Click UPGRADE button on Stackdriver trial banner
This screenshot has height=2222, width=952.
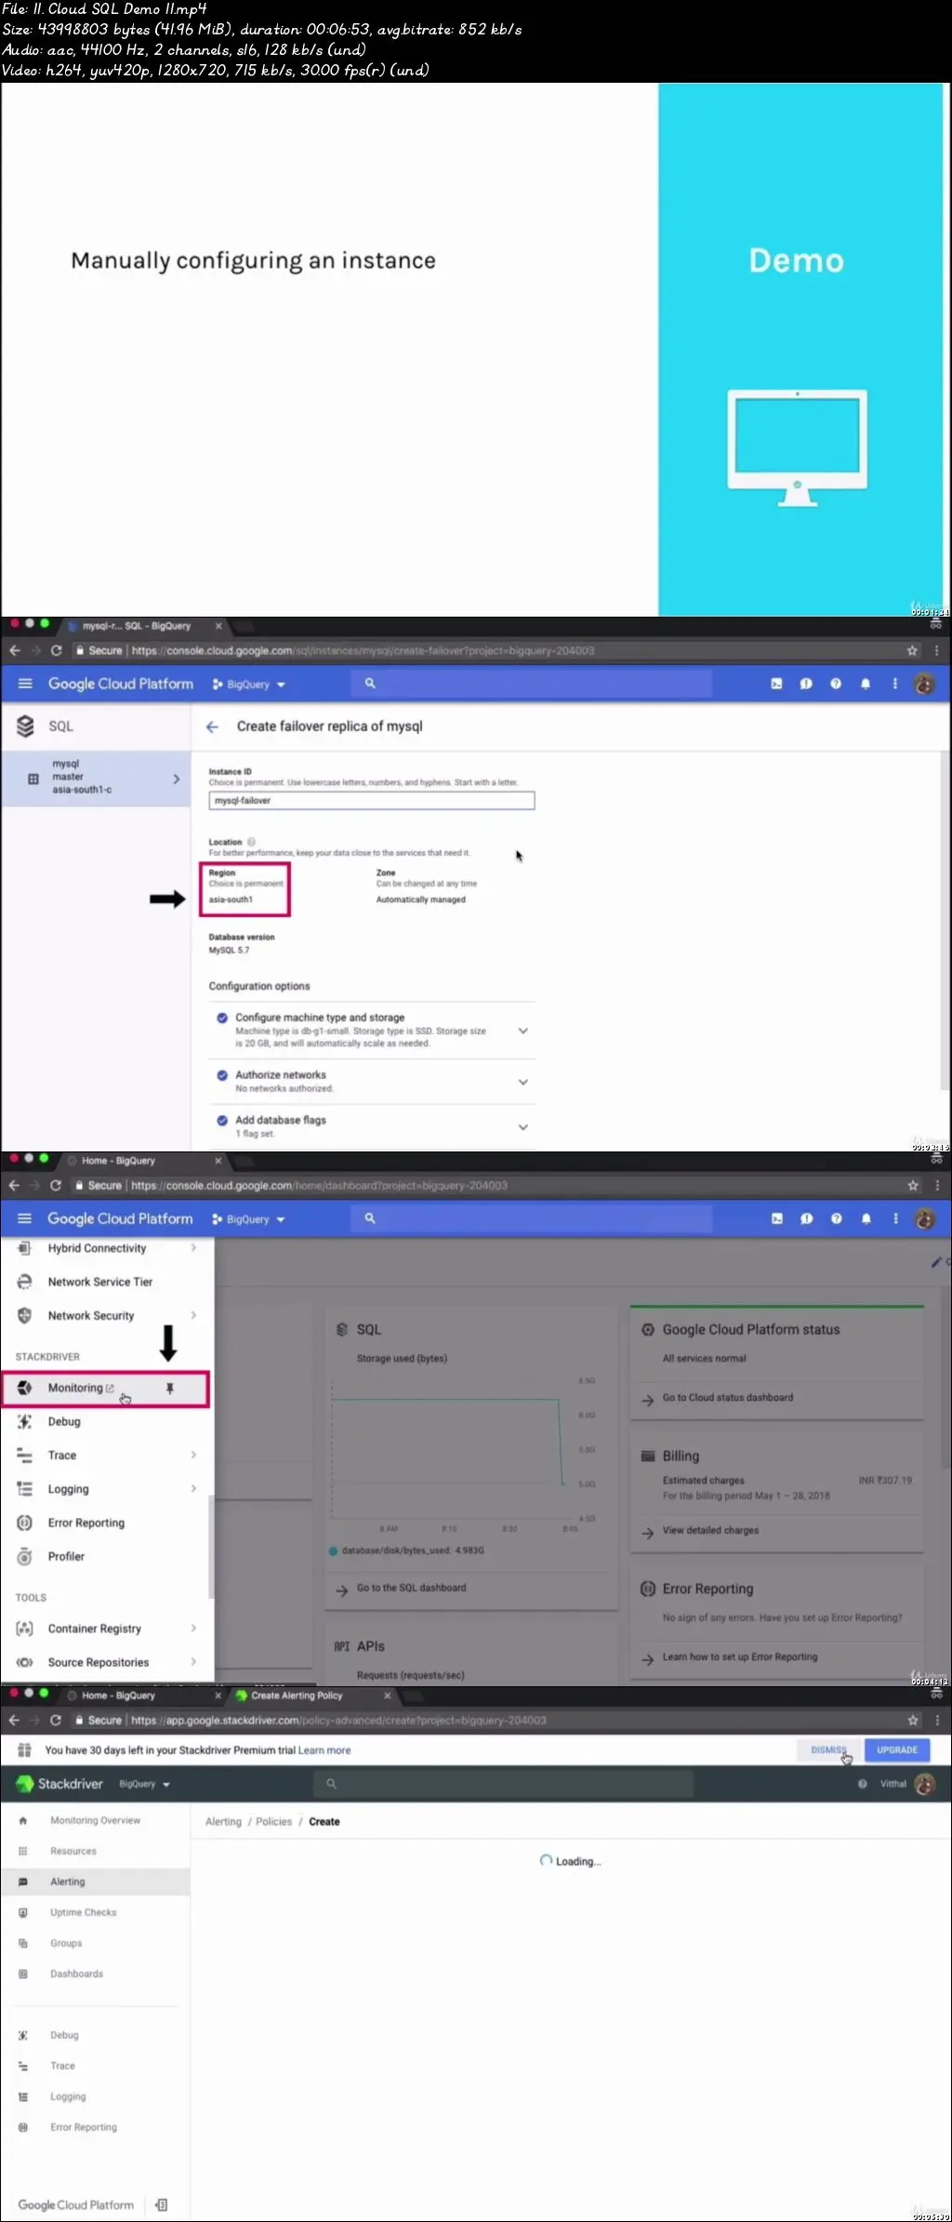click(897, 1750)
